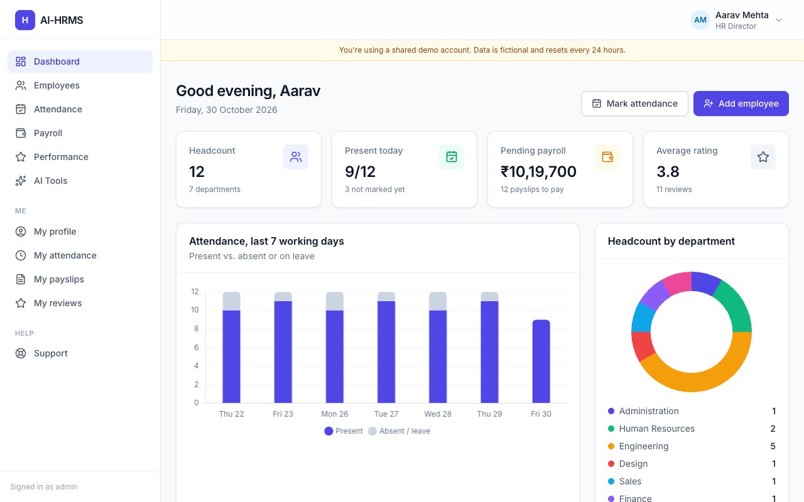The height and width of the screenshot is (502, 804).
Task: Click the Administration legend row
Action: [692, 411]
